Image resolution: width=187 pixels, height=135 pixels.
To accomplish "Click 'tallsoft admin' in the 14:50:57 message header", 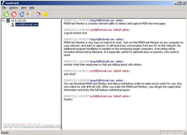I will (121, 96).
